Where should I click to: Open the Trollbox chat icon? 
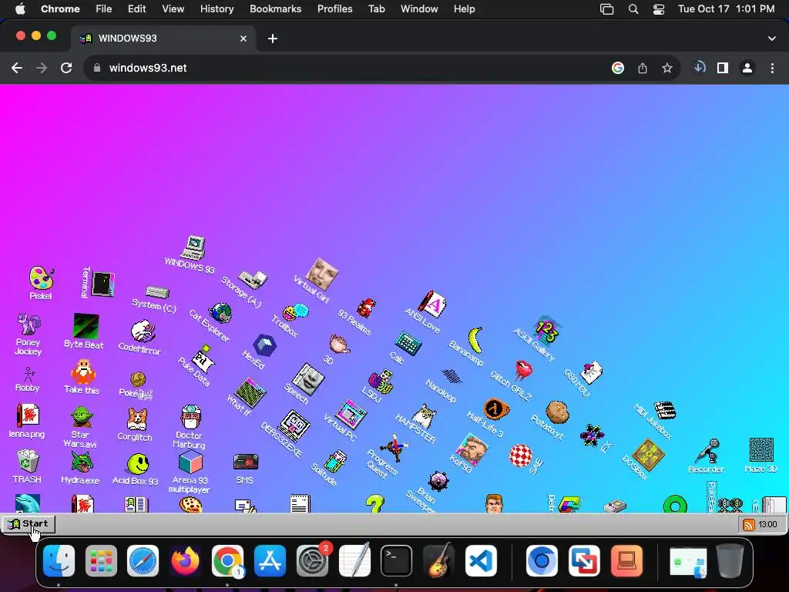(x=296, y=313)
